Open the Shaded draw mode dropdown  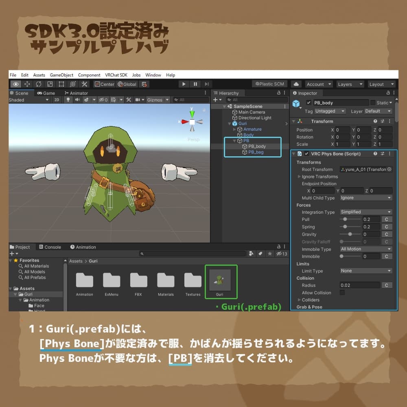[x=28, y=100]
